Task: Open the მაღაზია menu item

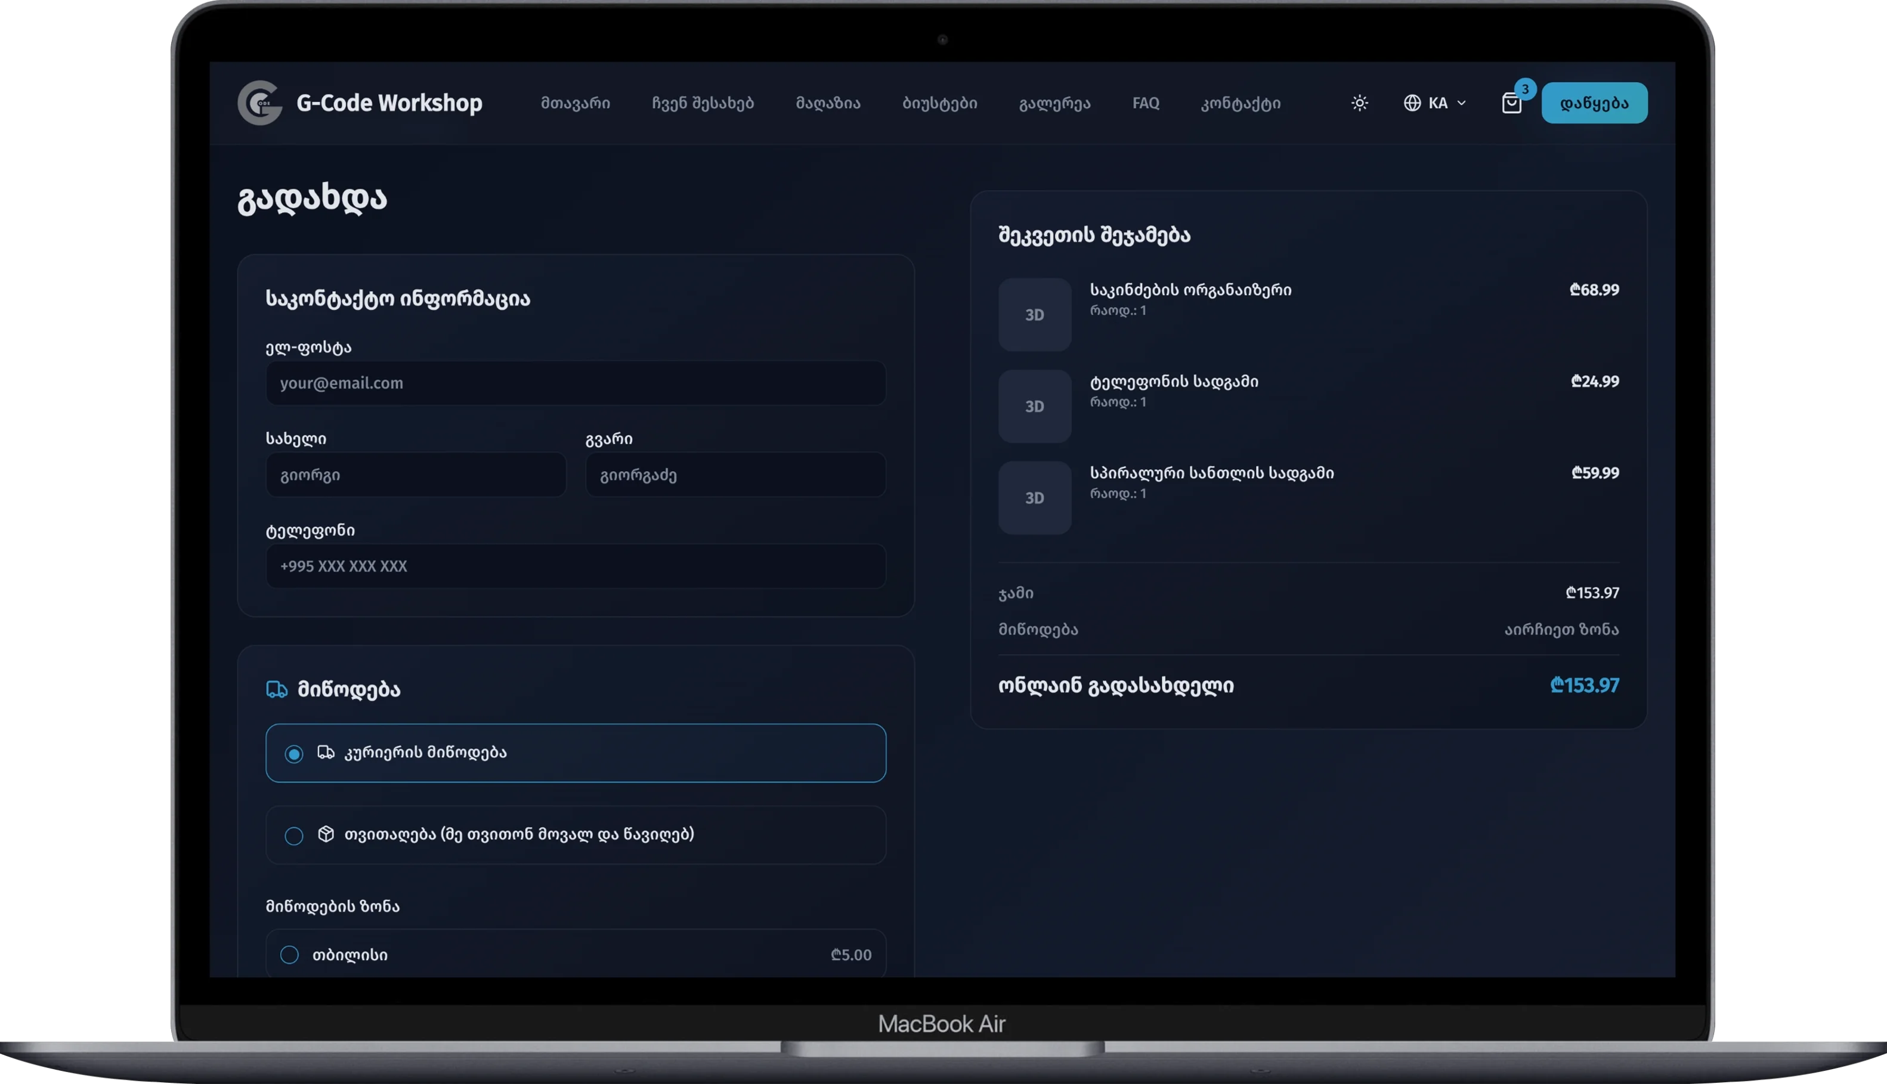Action: tap(827, 103)
